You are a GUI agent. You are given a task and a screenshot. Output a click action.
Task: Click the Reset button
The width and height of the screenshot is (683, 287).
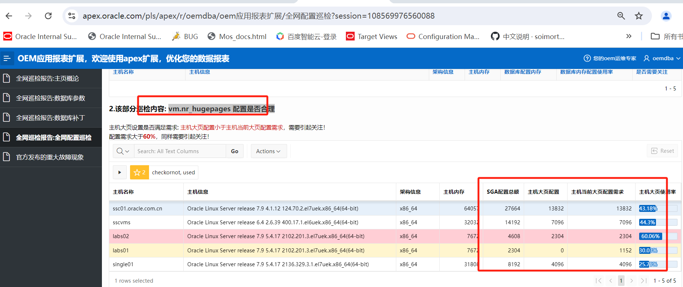point(663,151)
